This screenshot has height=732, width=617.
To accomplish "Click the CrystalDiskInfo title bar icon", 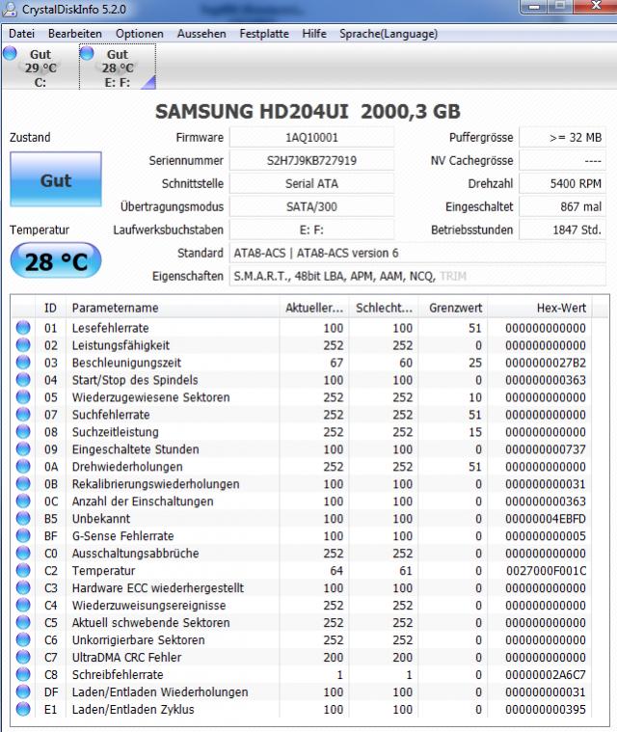I will click(10, 9).
